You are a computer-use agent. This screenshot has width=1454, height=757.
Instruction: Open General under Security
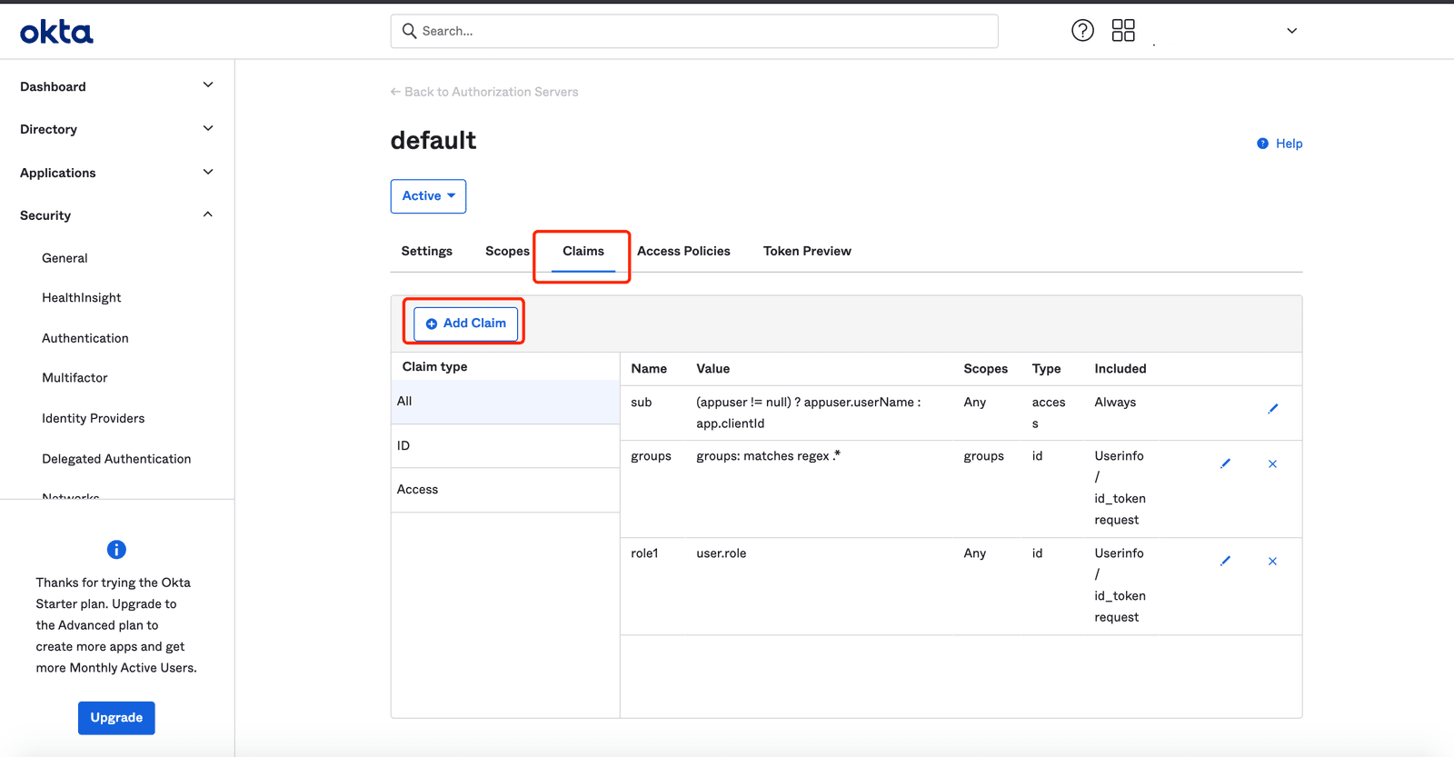(65, 258)
